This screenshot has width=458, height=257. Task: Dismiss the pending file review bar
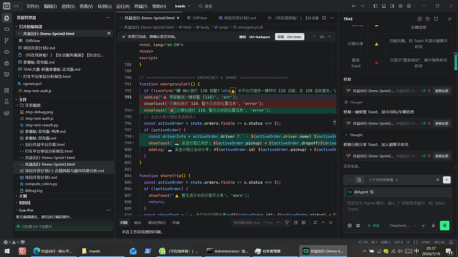coord(437,180)
